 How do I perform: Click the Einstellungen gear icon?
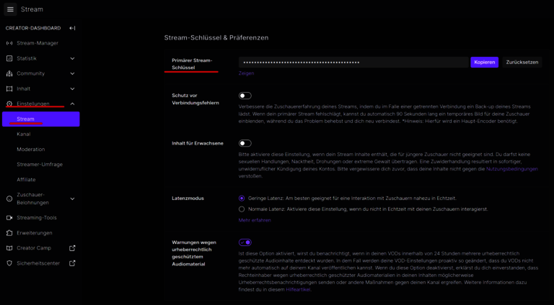[9, 104]
